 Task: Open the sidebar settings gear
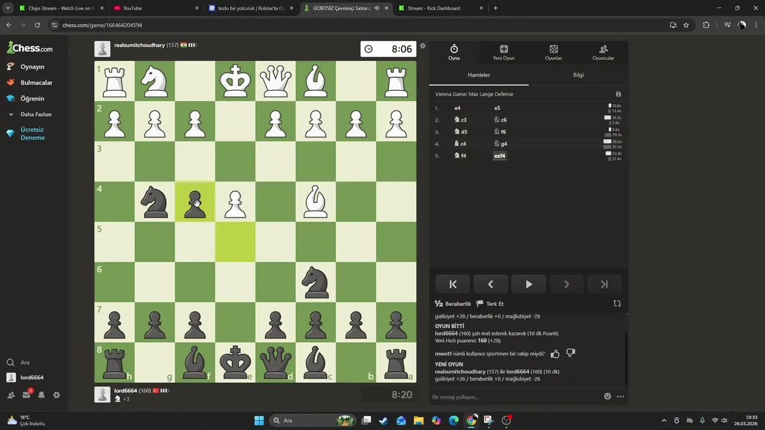point(56,395)
